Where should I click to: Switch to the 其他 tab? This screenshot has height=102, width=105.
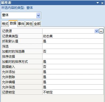[29, 24]
